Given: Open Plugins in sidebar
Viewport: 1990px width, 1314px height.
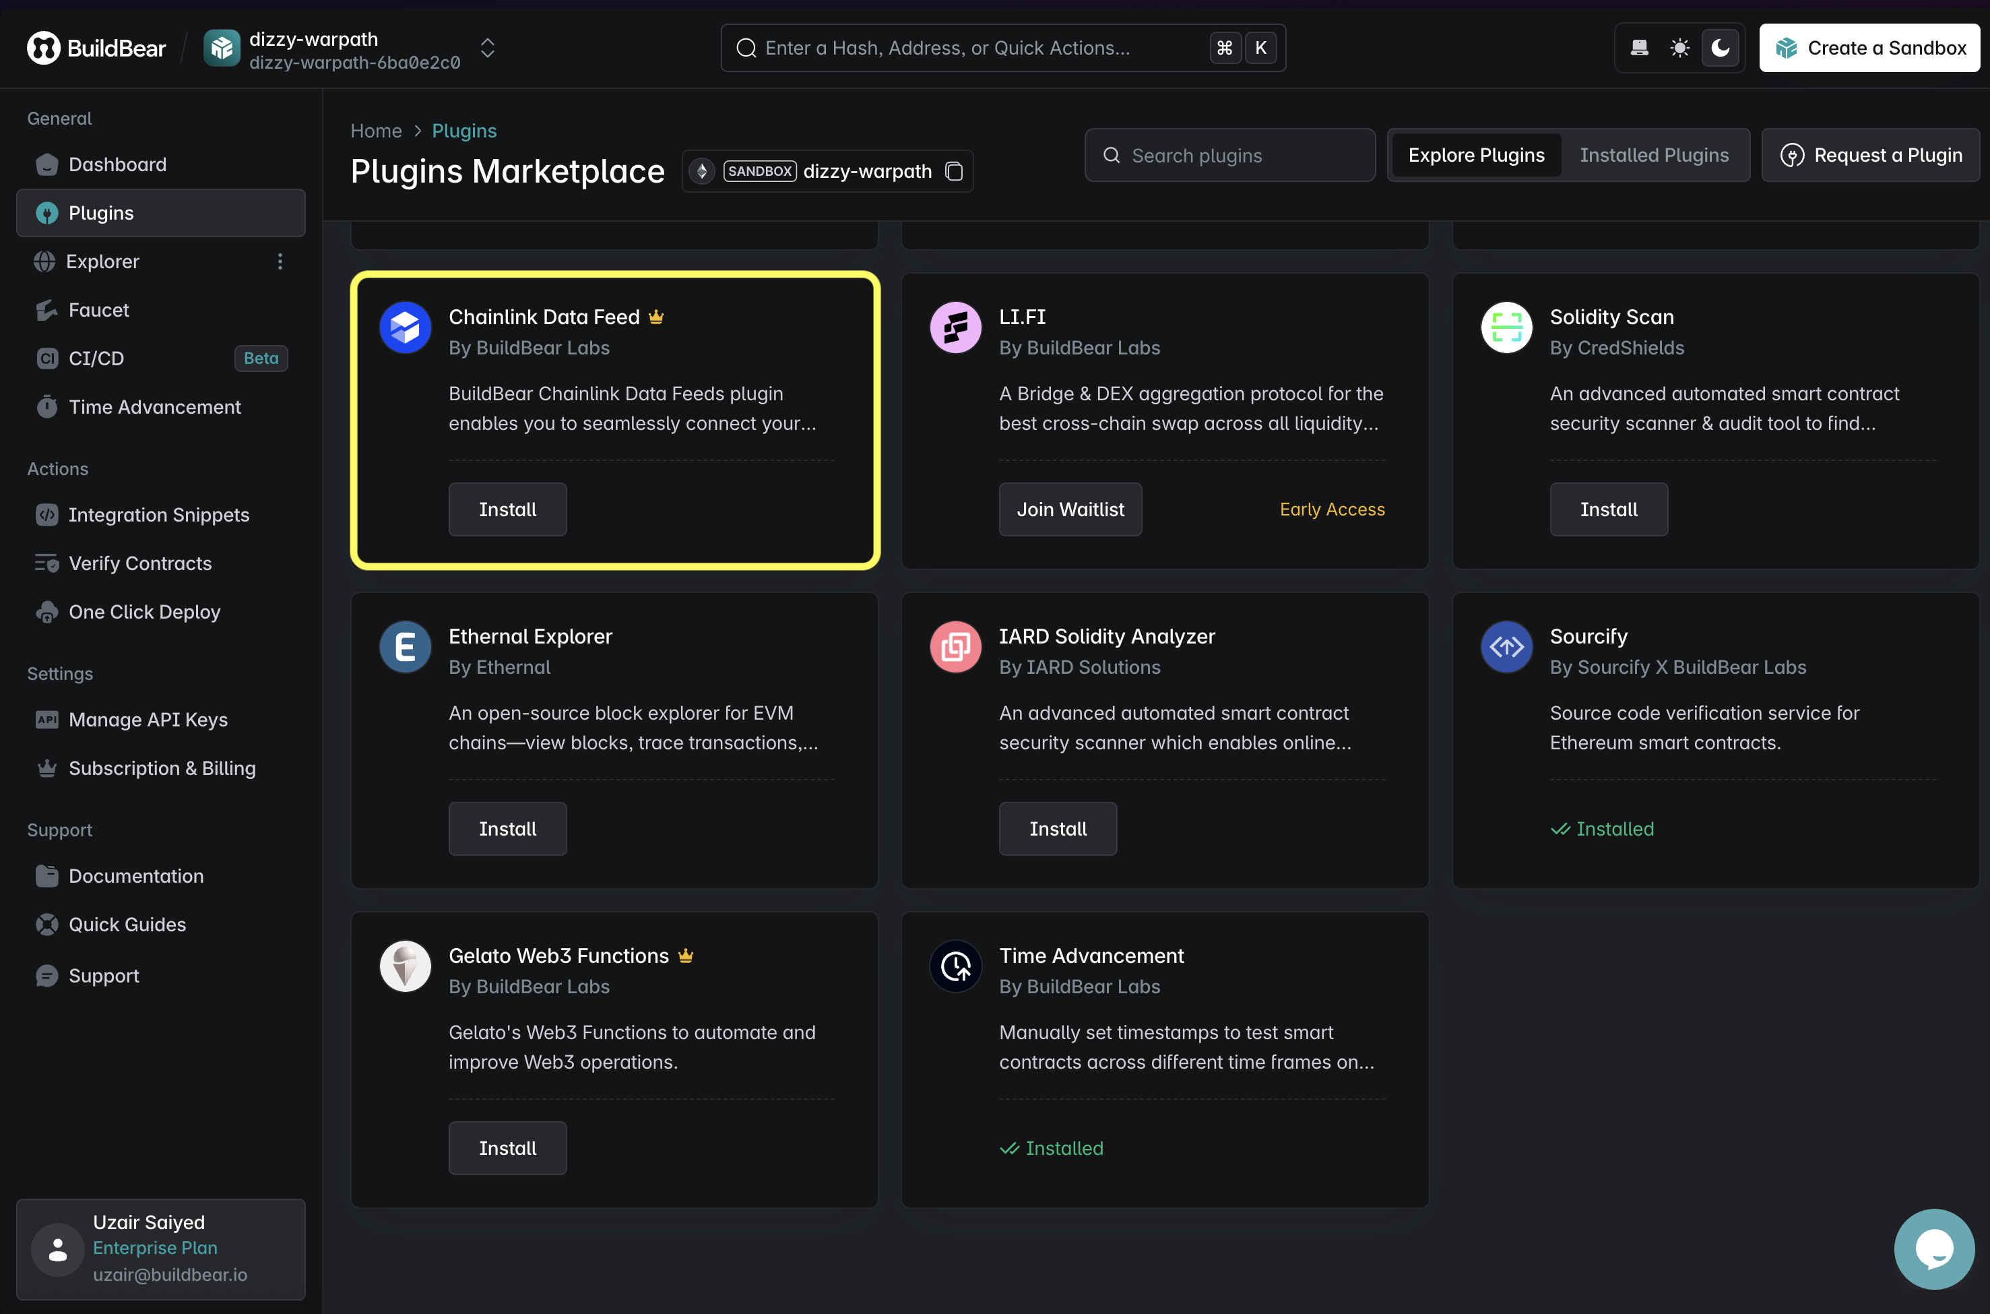Looking at the screenshot, I should click(x=161, y=213).
